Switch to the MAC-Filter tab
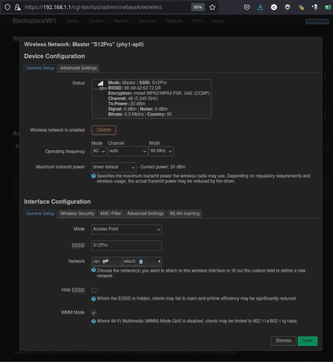This screenshot has width=333, height=362. pos(110,214)
